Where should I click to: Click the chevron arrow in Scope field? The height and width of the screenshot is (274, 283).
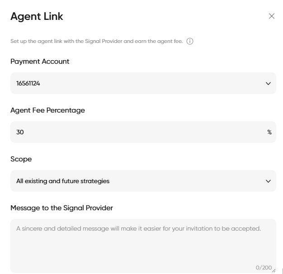click(268, 181)
